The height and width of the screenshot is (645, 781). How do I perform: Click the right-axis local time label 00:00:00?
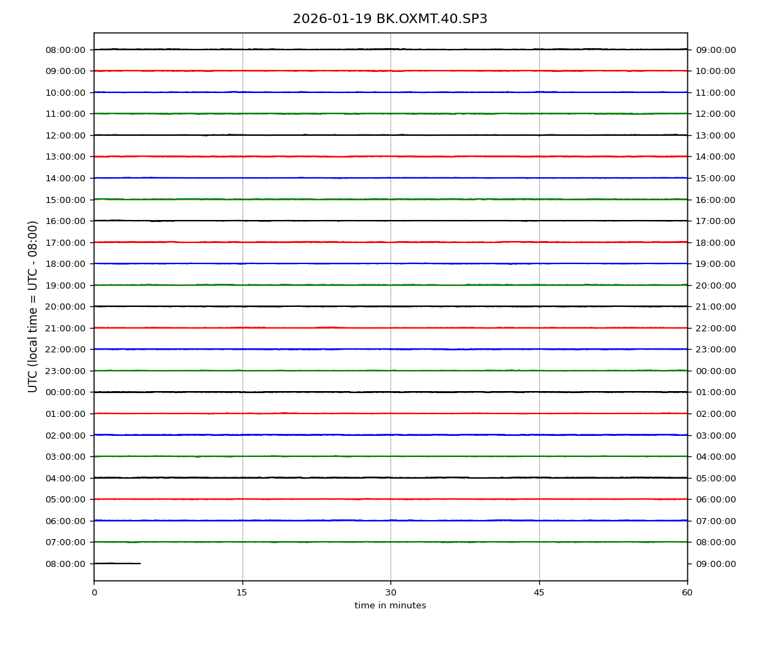pos(715,371)
